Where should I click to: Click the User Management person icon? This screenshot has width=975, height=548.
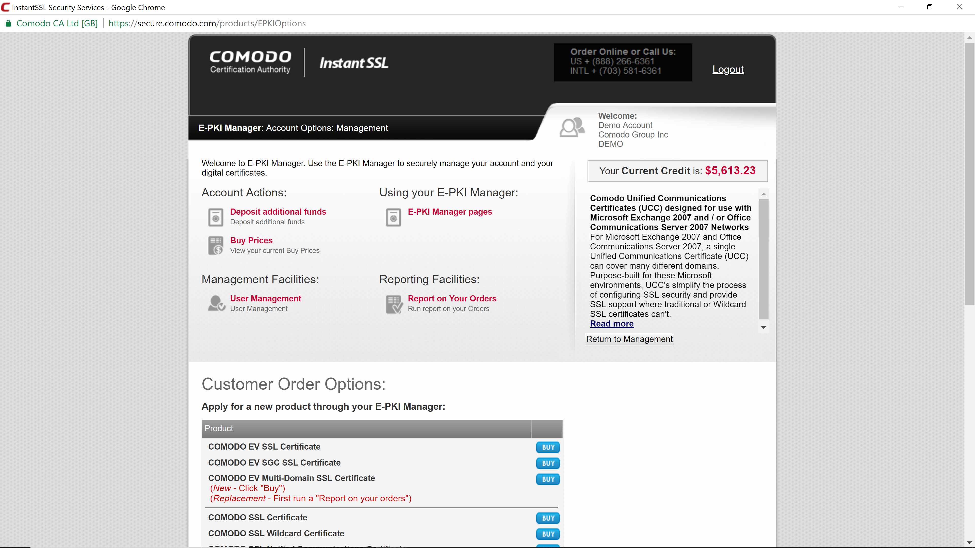click(217, 303)
